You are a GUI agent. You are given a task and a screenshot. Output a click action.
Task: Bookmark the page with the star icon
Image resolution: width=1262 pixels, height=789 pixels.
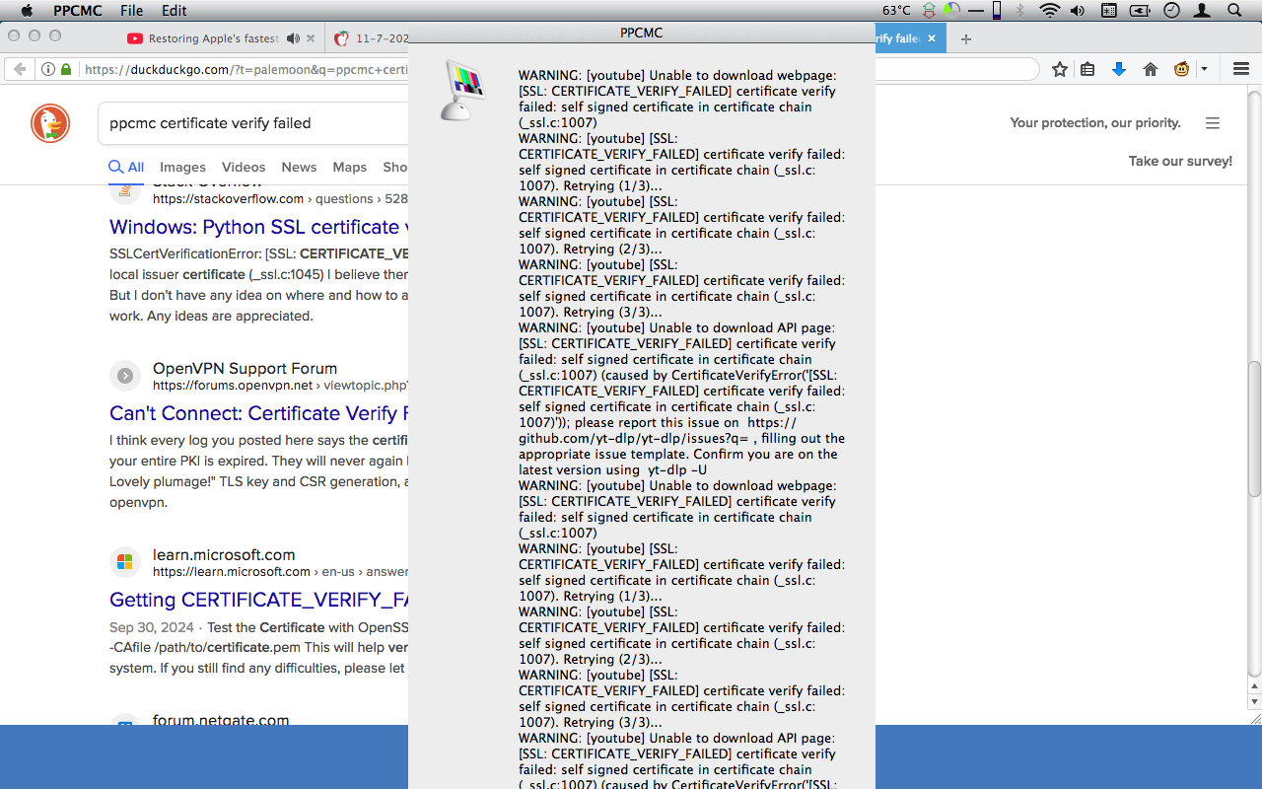click(x=1060, y=70)
